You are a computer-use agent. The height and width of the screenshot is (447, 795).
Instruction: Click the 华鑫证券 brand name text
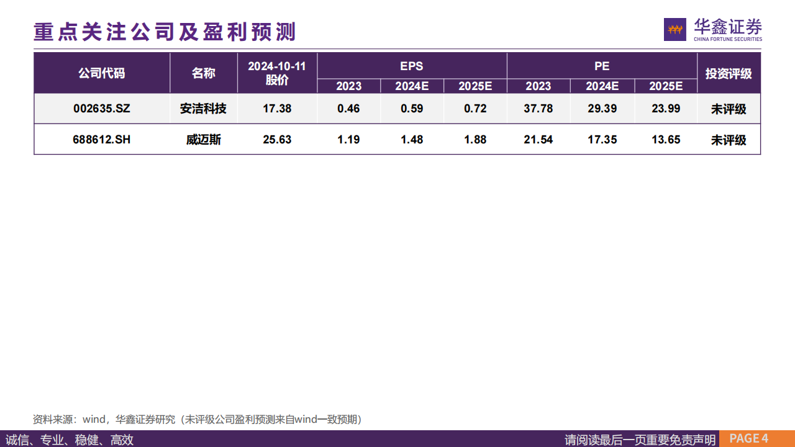728,27
